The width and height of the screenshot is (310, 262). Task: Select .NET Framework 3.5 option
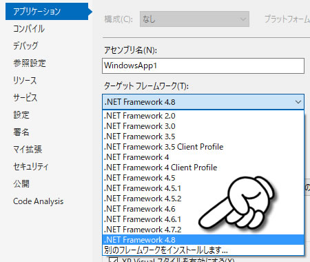(x=203, y=137)
